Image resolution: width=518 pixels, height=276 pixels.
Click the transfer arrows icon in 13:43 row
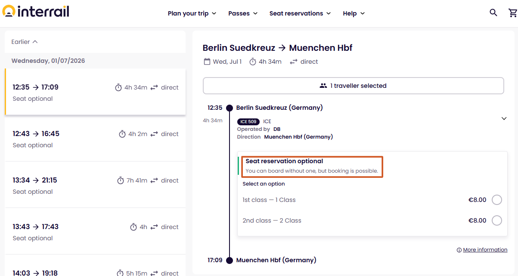click(x=154, y=227)
